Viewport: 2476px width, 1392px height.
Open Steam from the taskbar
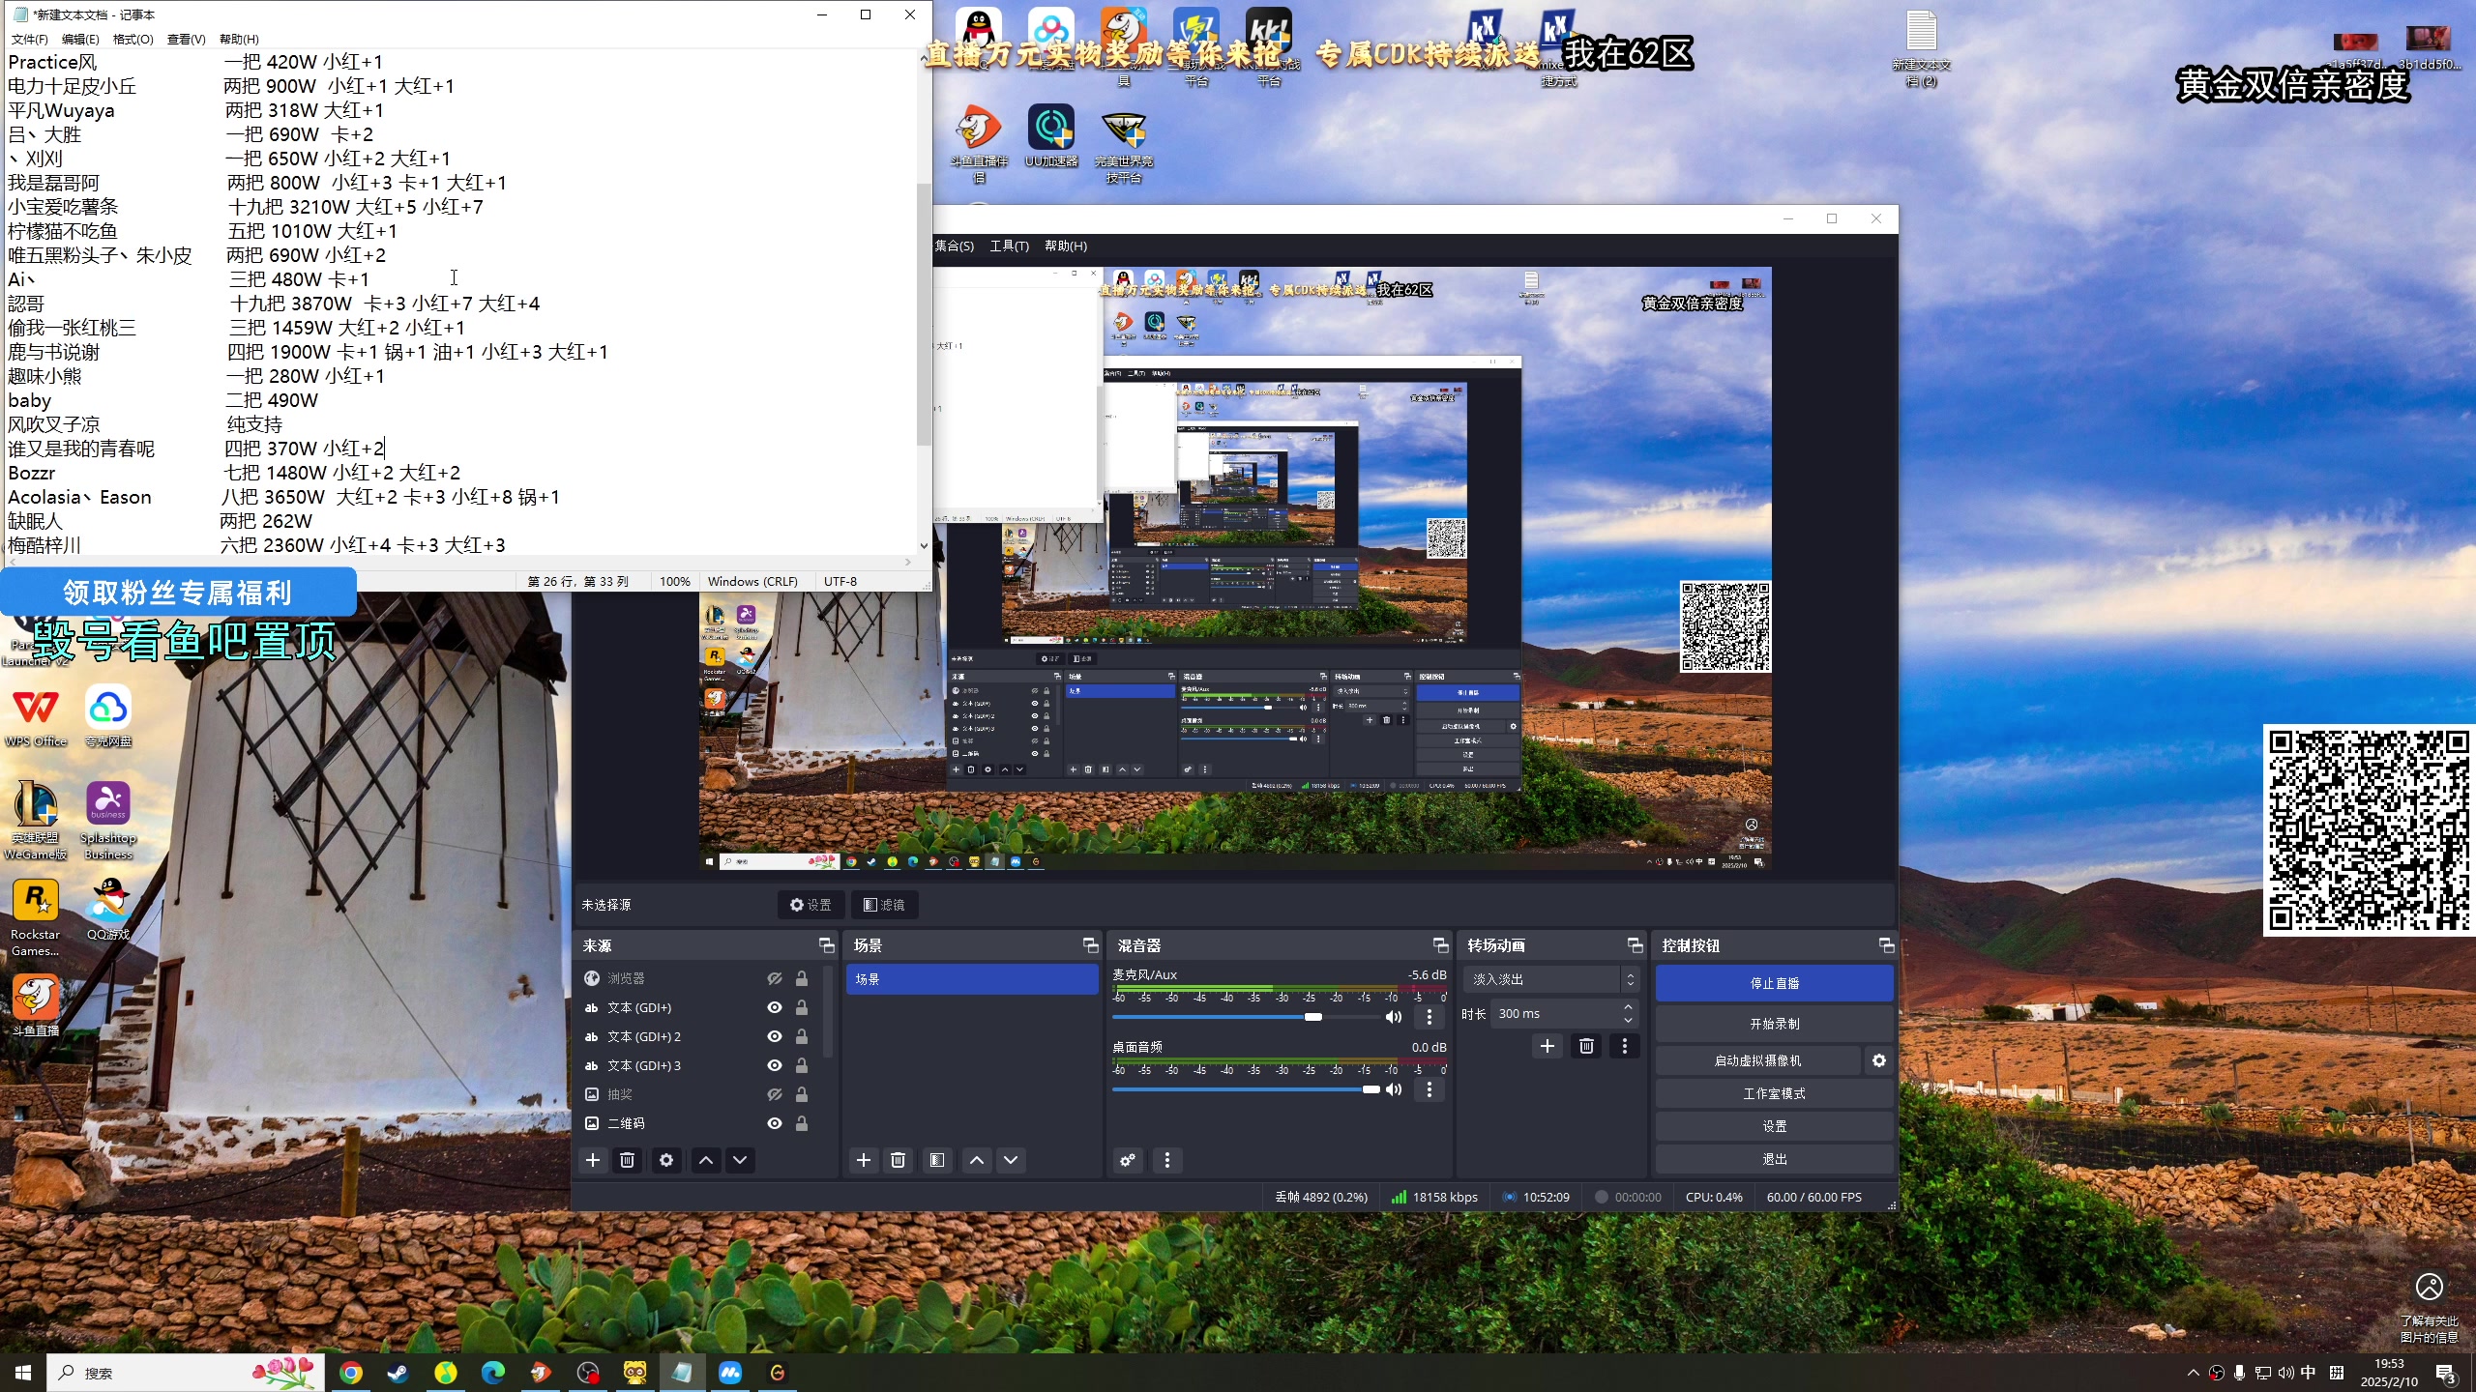tap(398, 1373)
